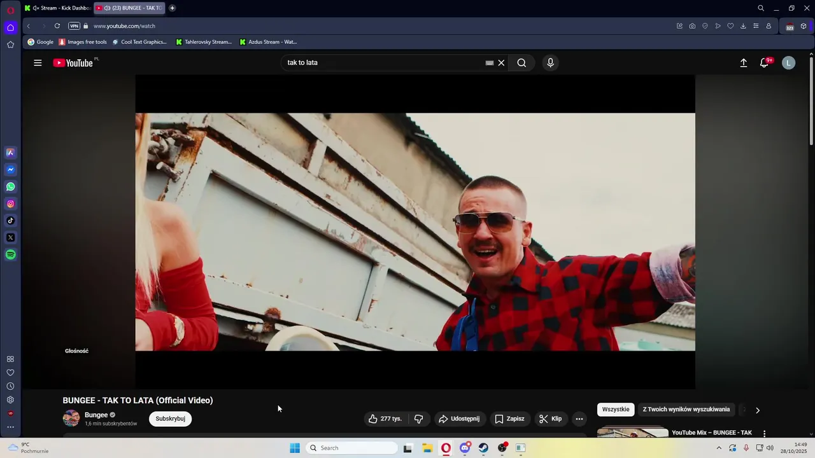Image resolution: width=815 pixels, height=458 pixels.
Task: Open YouTube notifications bell
Action: click(765, 63)
